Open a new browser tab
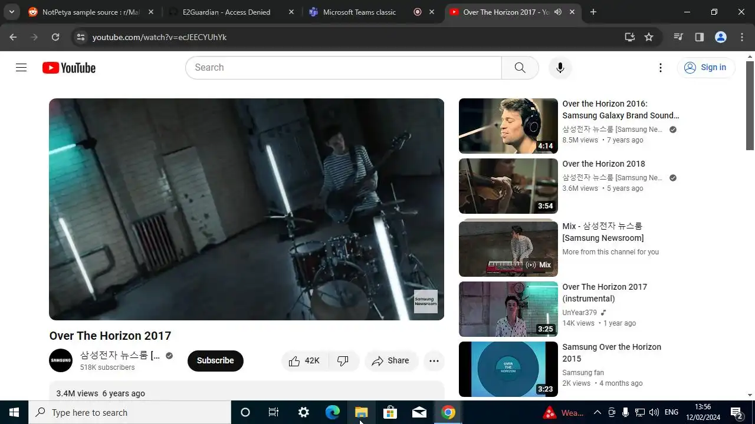Image resolution: width=755 pixels, height=424 pixels. point(593,12)
